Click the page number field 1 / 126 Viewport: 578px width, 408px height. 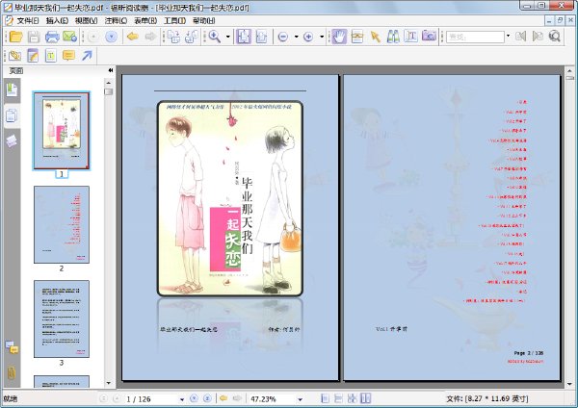[x=149, y=399]
